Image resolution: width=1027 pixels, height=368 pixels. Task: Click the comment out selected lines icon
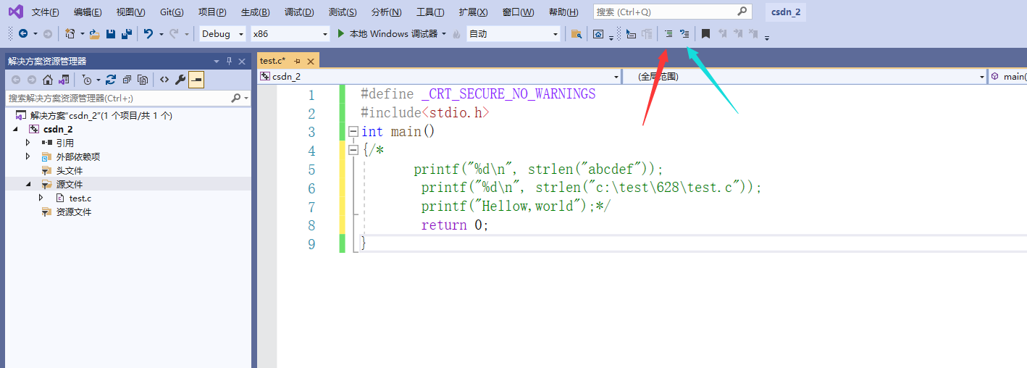668,34
